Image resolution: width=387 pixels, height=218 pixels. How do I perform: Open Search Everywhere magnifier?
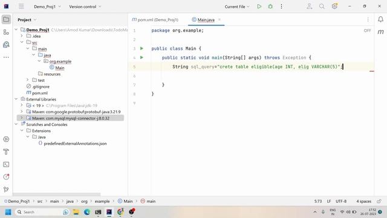(322, 7)
